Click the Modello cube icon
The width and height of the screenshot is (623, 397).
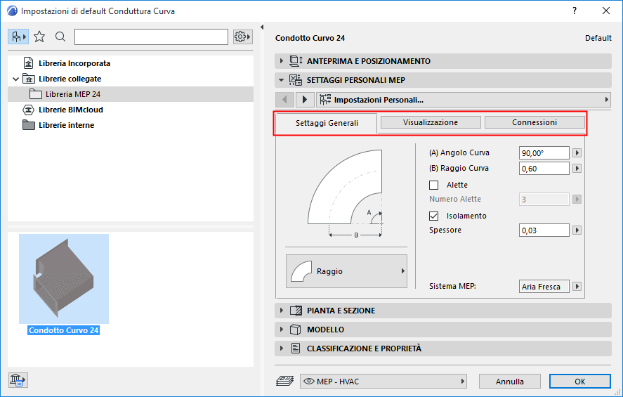pyautogui.click(x=295, y=330)
